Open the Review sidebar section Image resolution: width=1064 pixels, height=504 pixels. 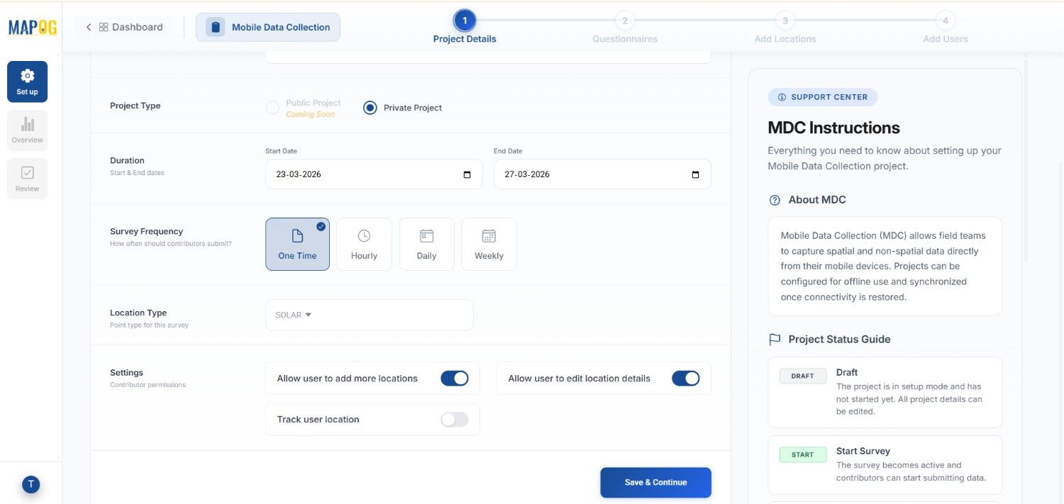(27, 178)
